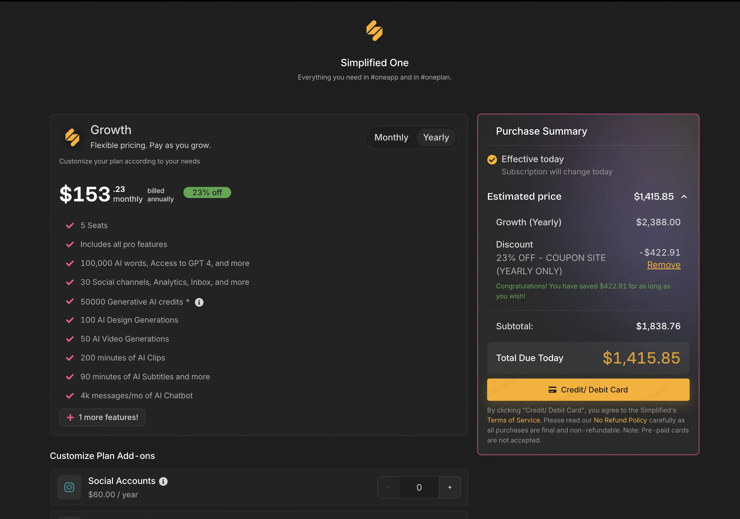Pay with Credit/ Debit Card
The image size is (740, 519).
tap(588, 390)
